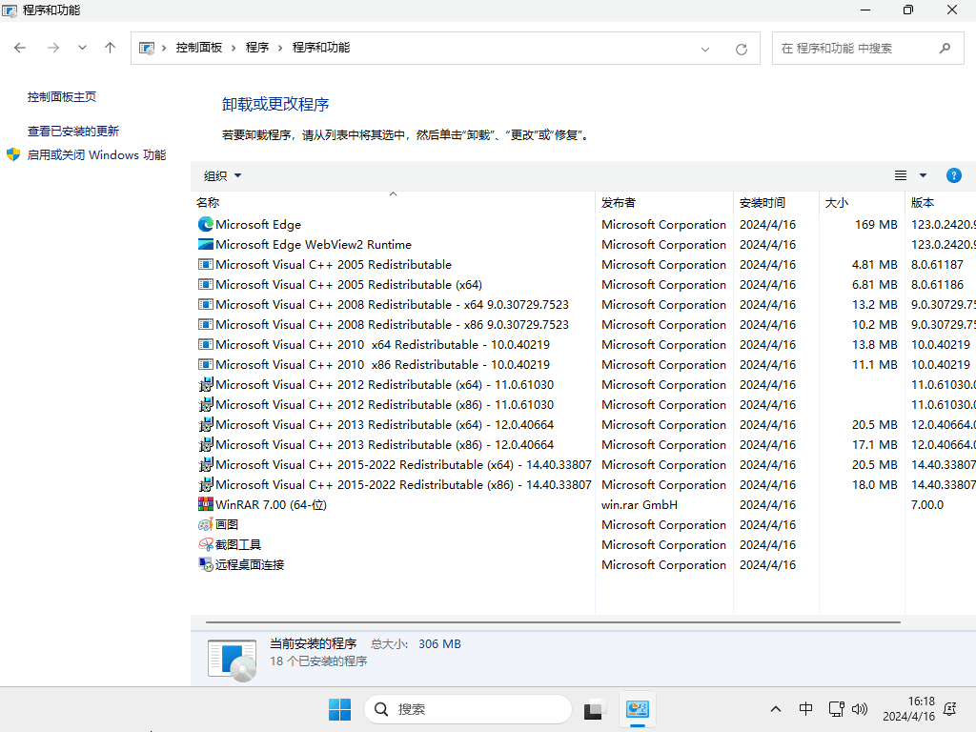Viewport: 976px width, 732px height.
Task: Go back with the left arrow
Action: [x=20, y=48]
